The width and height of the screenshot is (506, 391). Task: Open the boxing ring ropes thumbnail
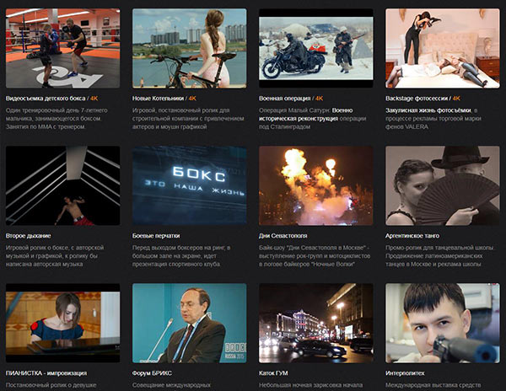63,185
